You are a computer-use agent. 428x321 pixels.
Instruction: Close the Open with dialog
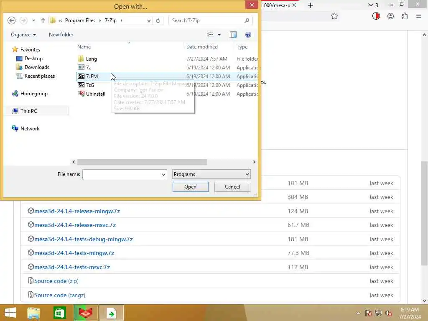(252, 5)
